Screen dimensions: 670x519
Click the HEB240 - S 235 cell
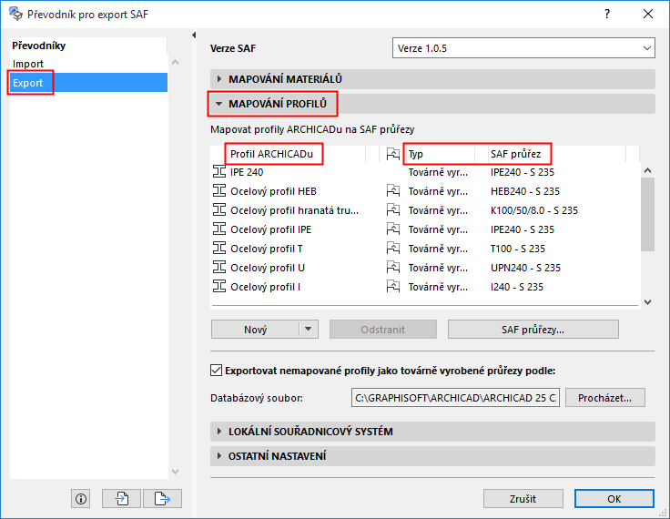(524, 191)
